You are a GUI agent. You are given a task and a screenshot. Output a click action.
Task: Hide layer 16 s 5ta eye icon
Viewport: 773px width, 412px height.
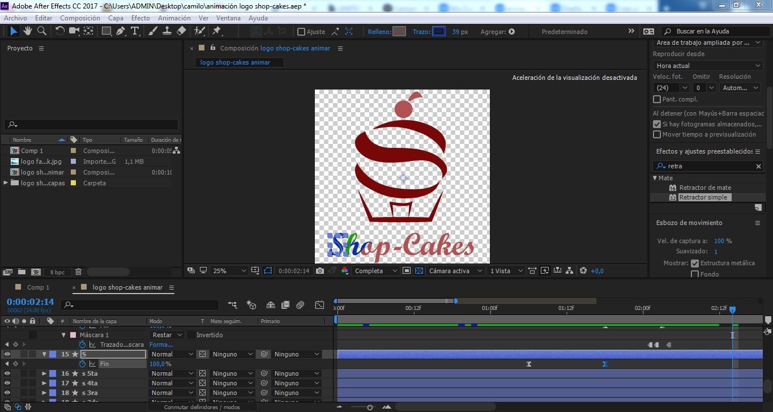click(x=7, y=373)
